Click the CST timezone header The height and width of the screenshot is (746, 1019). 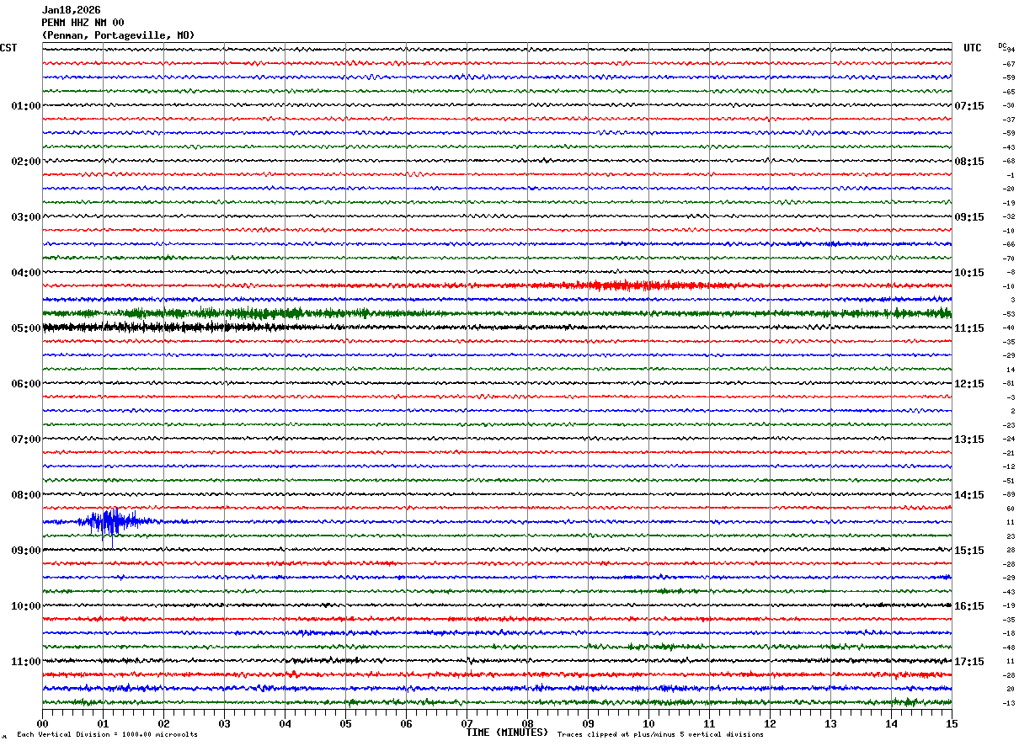coord(8,48)
